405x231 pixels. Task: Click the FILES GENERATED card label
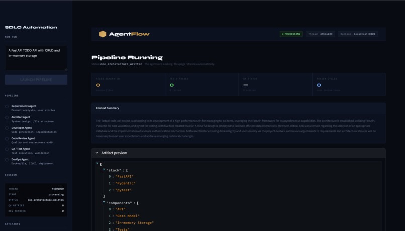pos(108,79)
